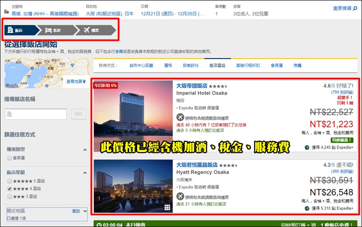362x227 pixels.
Task: Click the 變更搜尋 magnifier icon
Action: [355, 9]
